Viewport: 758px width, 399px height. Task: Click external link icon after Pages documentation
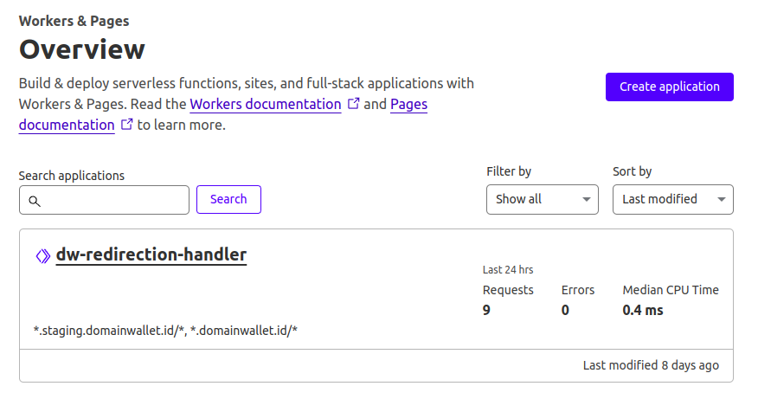click(x=126, y=125)
